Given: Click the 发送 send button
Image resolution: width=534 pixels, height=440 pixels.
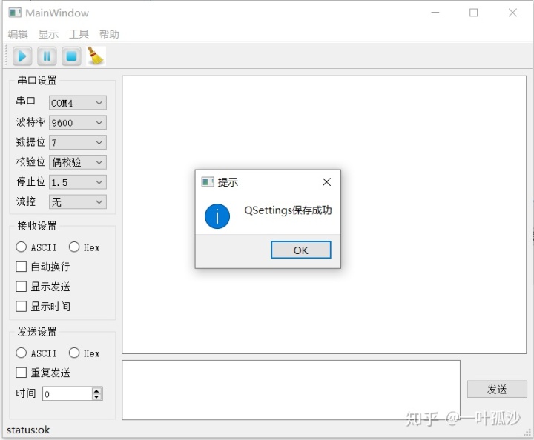Looking at the screenshot, I should (497, 389).
